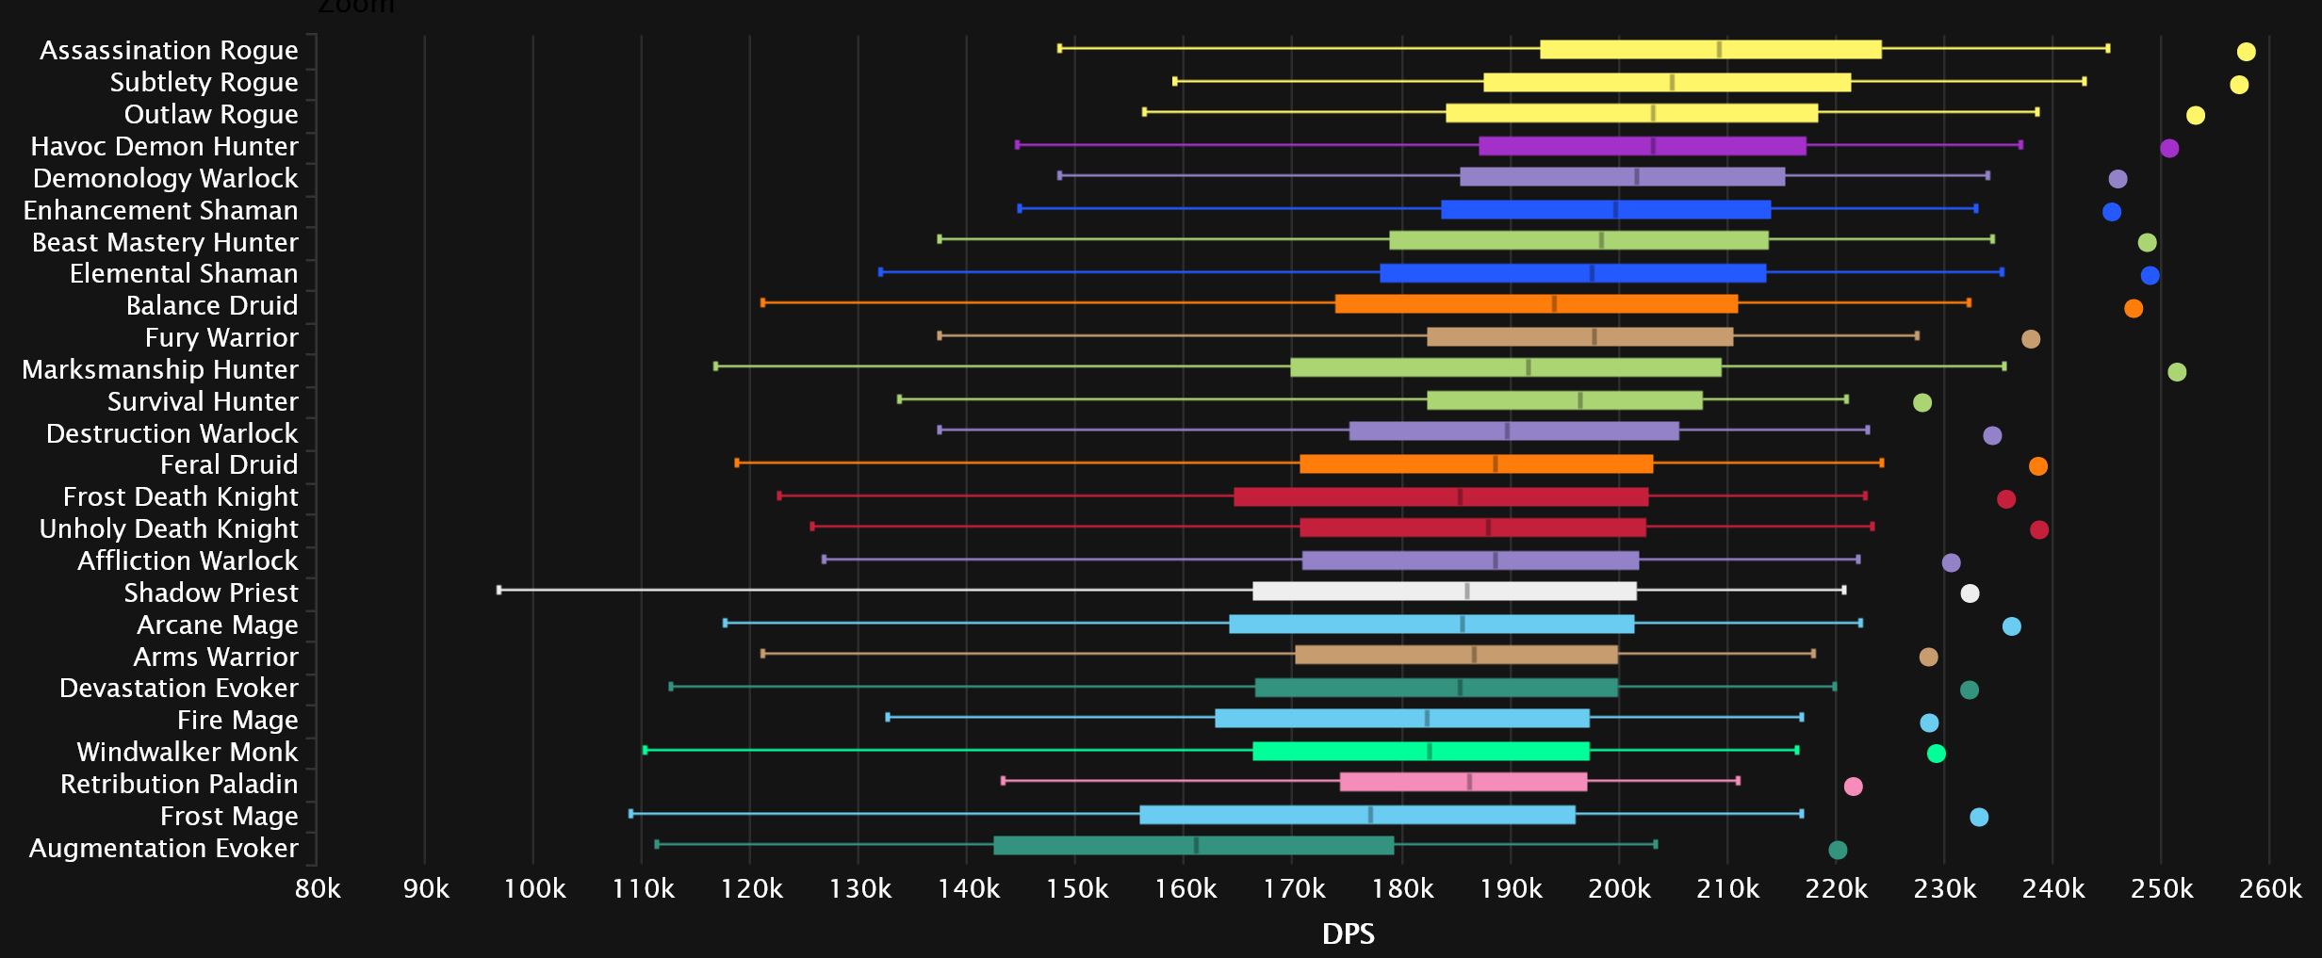Select the Augmentation Evoker label
This screenshot has height=958, width=2322.
point(163,848)
